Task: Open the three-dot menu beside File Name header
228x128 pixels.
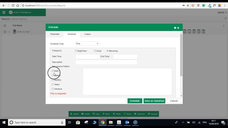Action: (x=224, y=26)
